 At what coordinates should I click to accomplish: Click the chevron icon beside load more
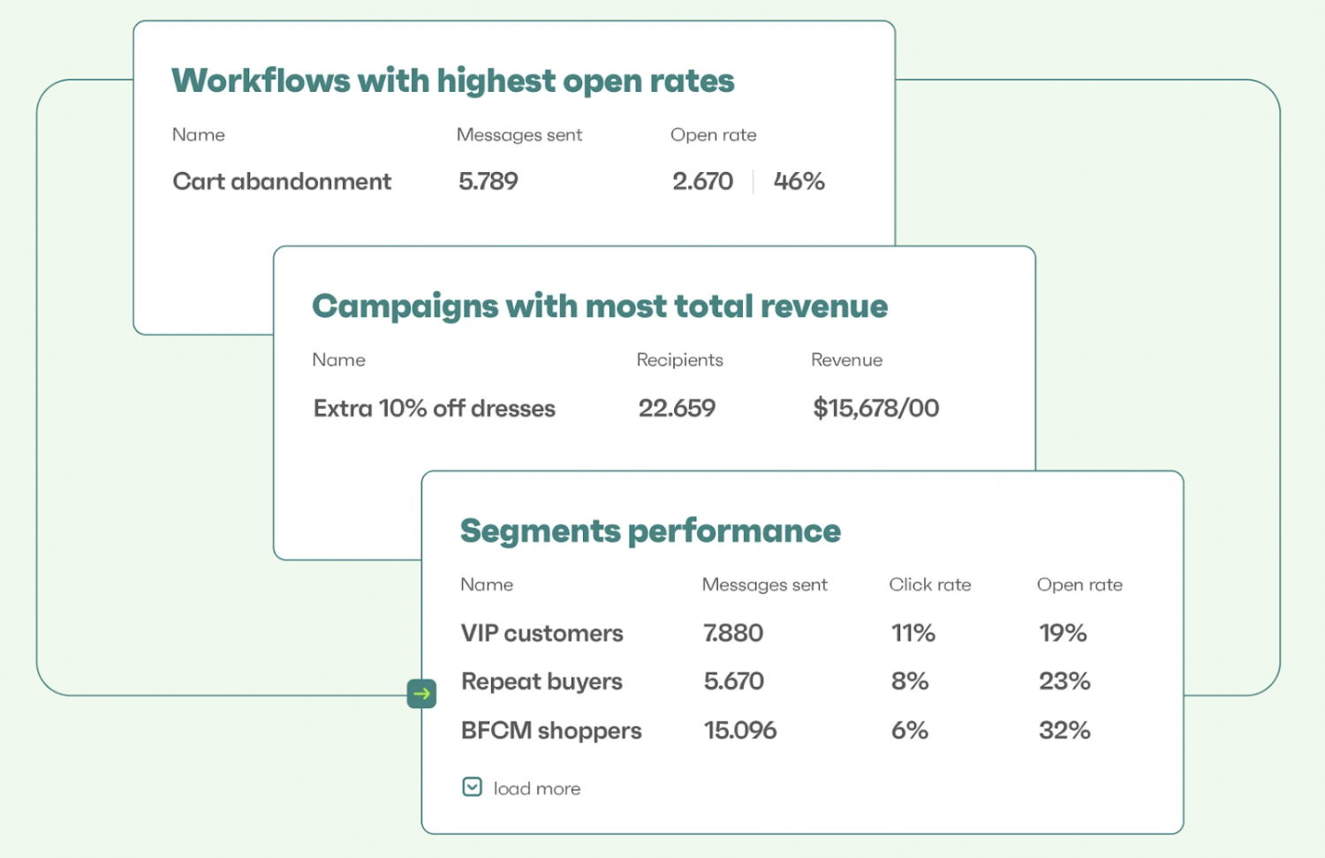click(x=473, y=786)
